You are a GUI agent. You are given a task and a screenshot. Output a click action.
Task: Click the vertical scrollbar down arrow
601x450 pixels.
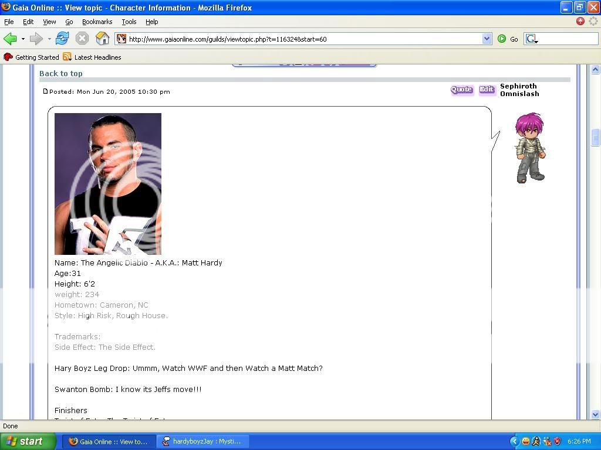pos(595,414)
